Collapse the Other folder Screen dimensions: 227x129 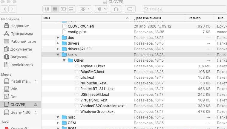click(x=64, y=60)
